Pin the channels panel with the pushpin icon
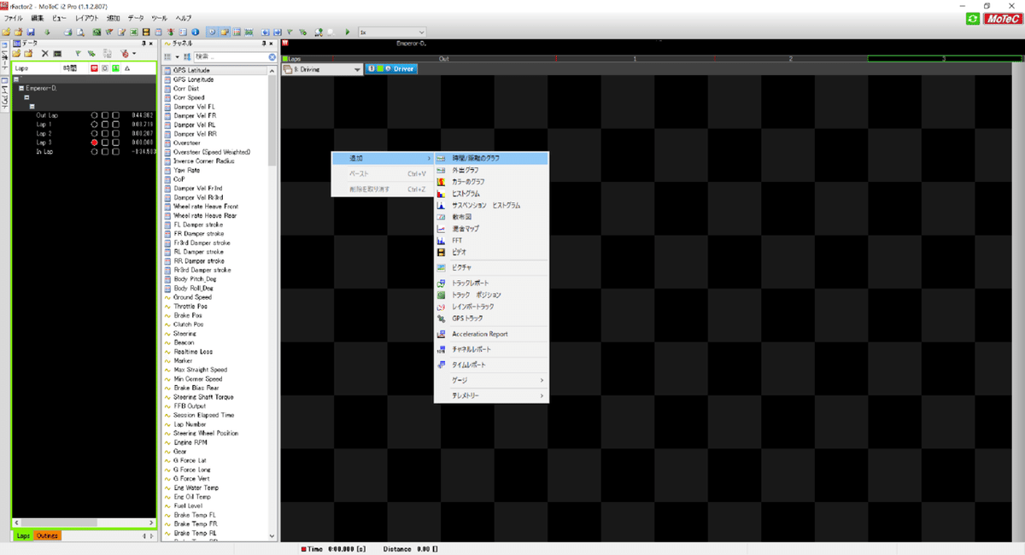Viewport: 1025px width, 555px height. point(264,44)
